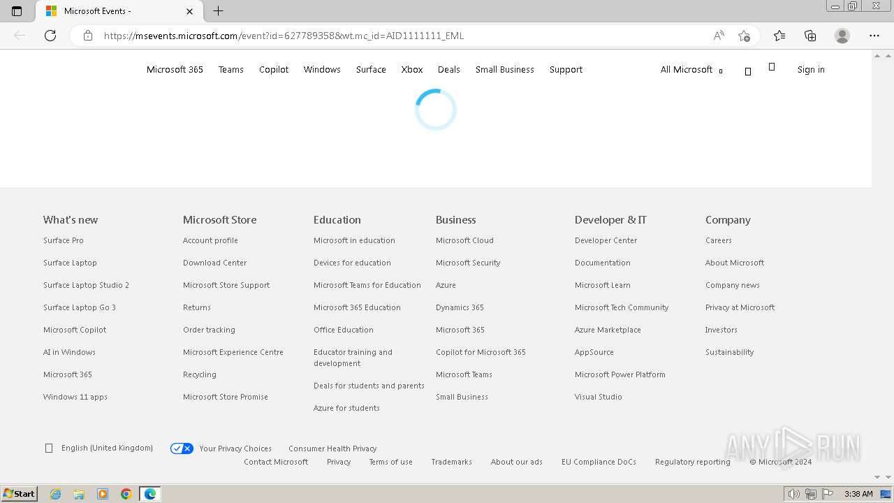Close the Microsoft Events tab
This screenshot has width=894, height=503.
coord(190,11)
